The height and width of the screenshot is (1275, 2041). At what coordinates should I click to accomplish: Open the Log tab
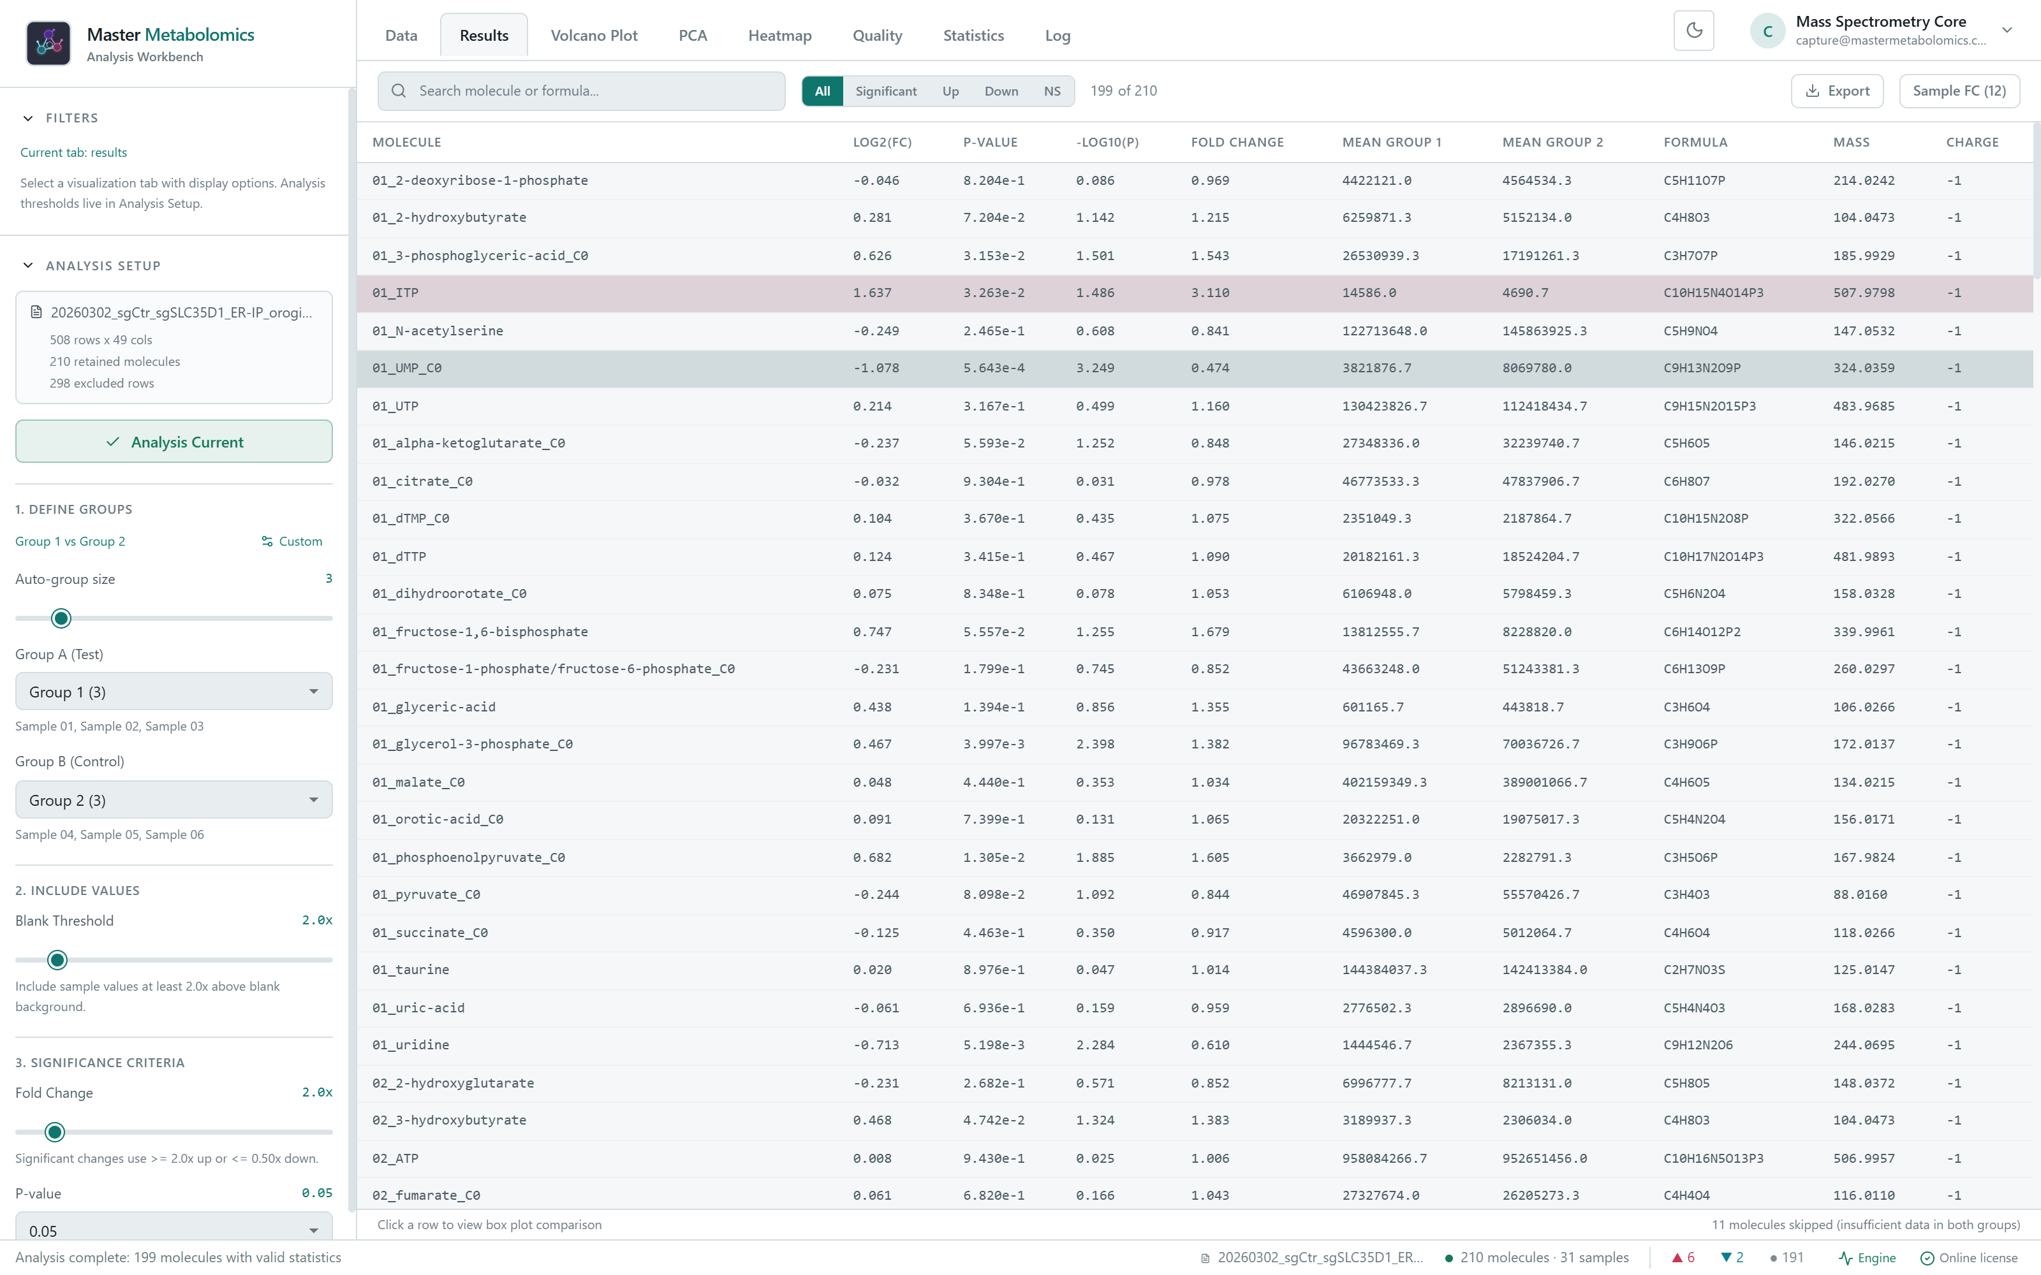(1057, 36)
